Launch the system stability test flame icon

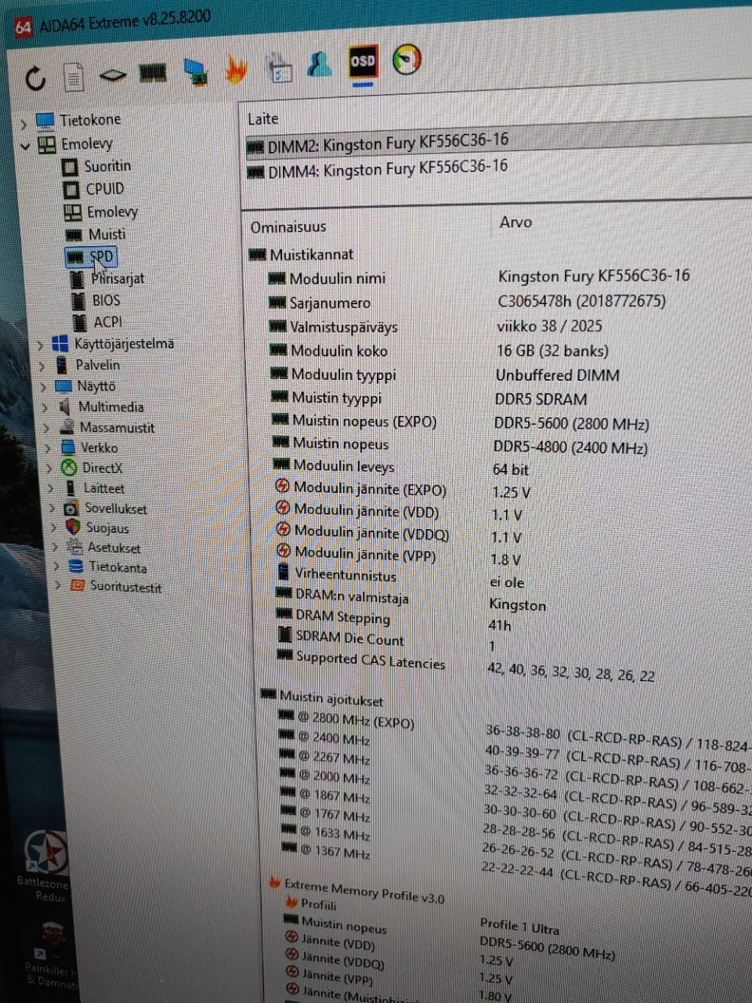click(x=236, y=69)
